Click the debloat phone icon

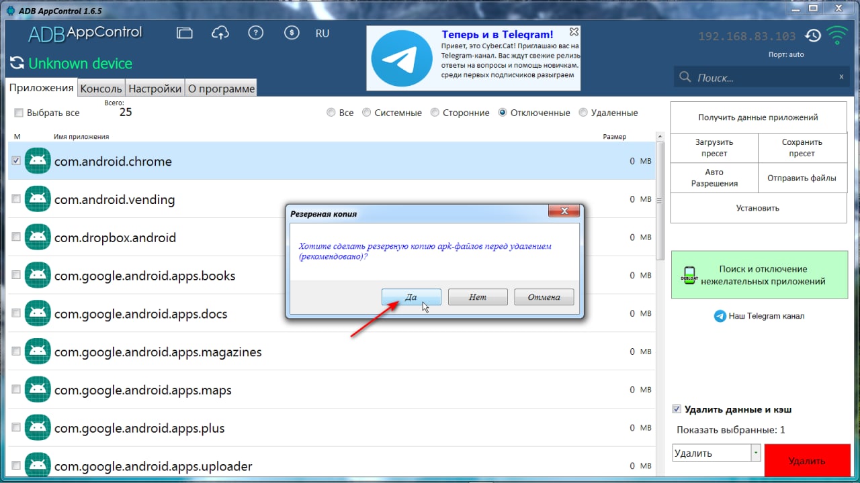pyautogui.click(x=689, y=275)
